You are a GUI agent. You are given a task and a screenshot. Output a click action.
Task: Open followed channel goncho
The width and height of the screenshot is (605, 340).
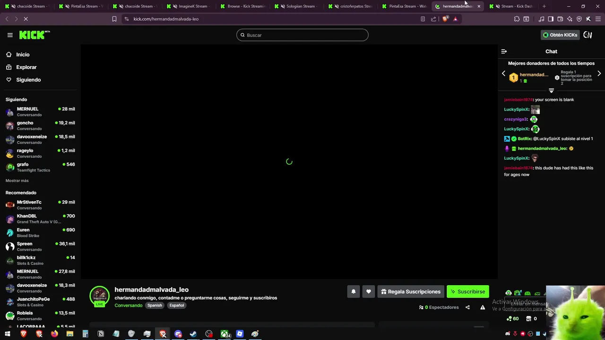40,125
